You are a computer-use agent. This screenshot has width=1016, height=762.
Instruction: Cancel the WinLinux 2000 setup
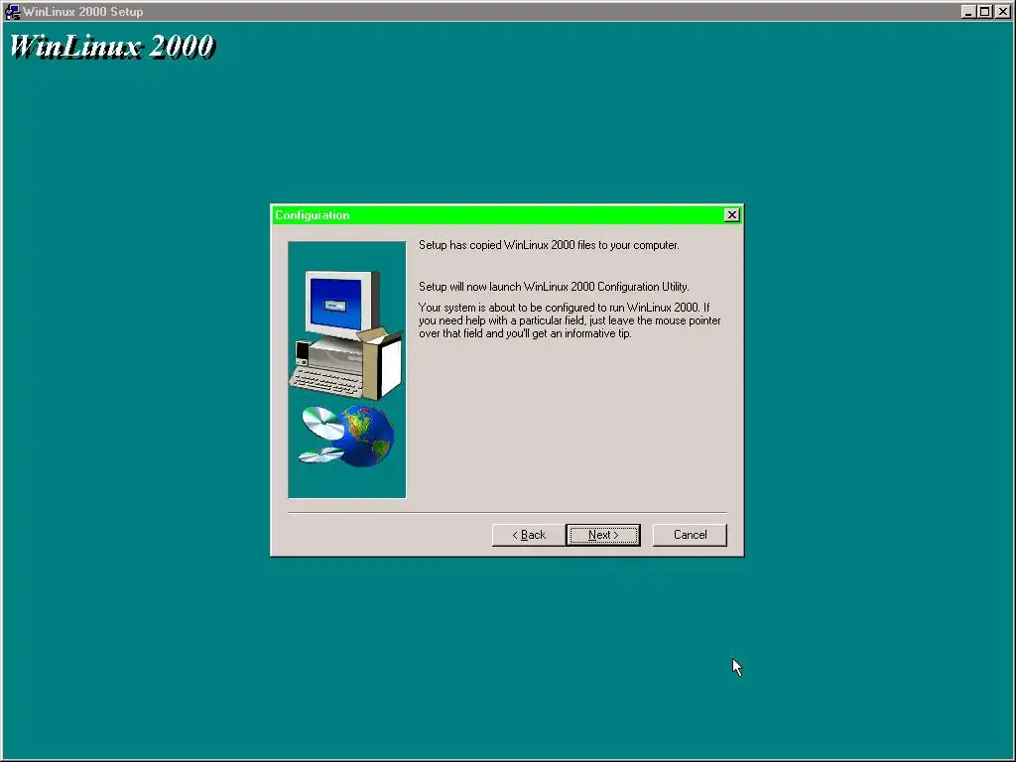click(690, 535)
